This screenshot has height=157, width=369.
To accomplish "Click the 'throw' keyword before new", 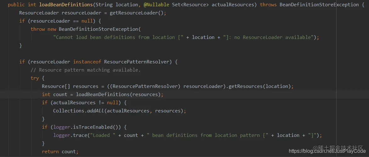I will [37, 29].
